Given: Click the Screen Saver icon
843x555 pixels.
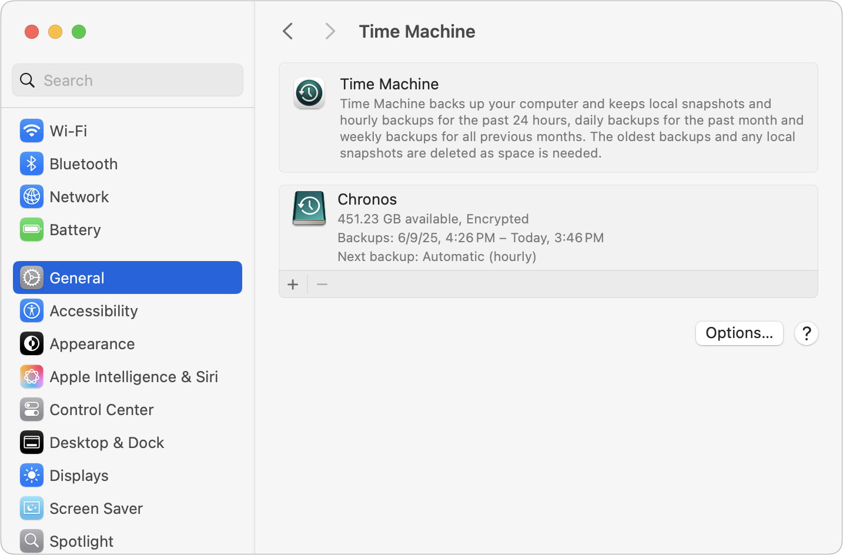Looking at the screenshot, I should click(32, 508).
